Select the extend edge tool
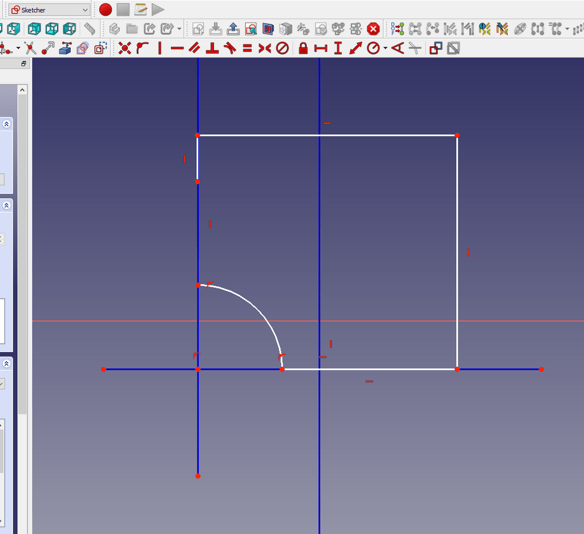Image resolution: width=584 pixels, height=534 pixels. (48, 48)
